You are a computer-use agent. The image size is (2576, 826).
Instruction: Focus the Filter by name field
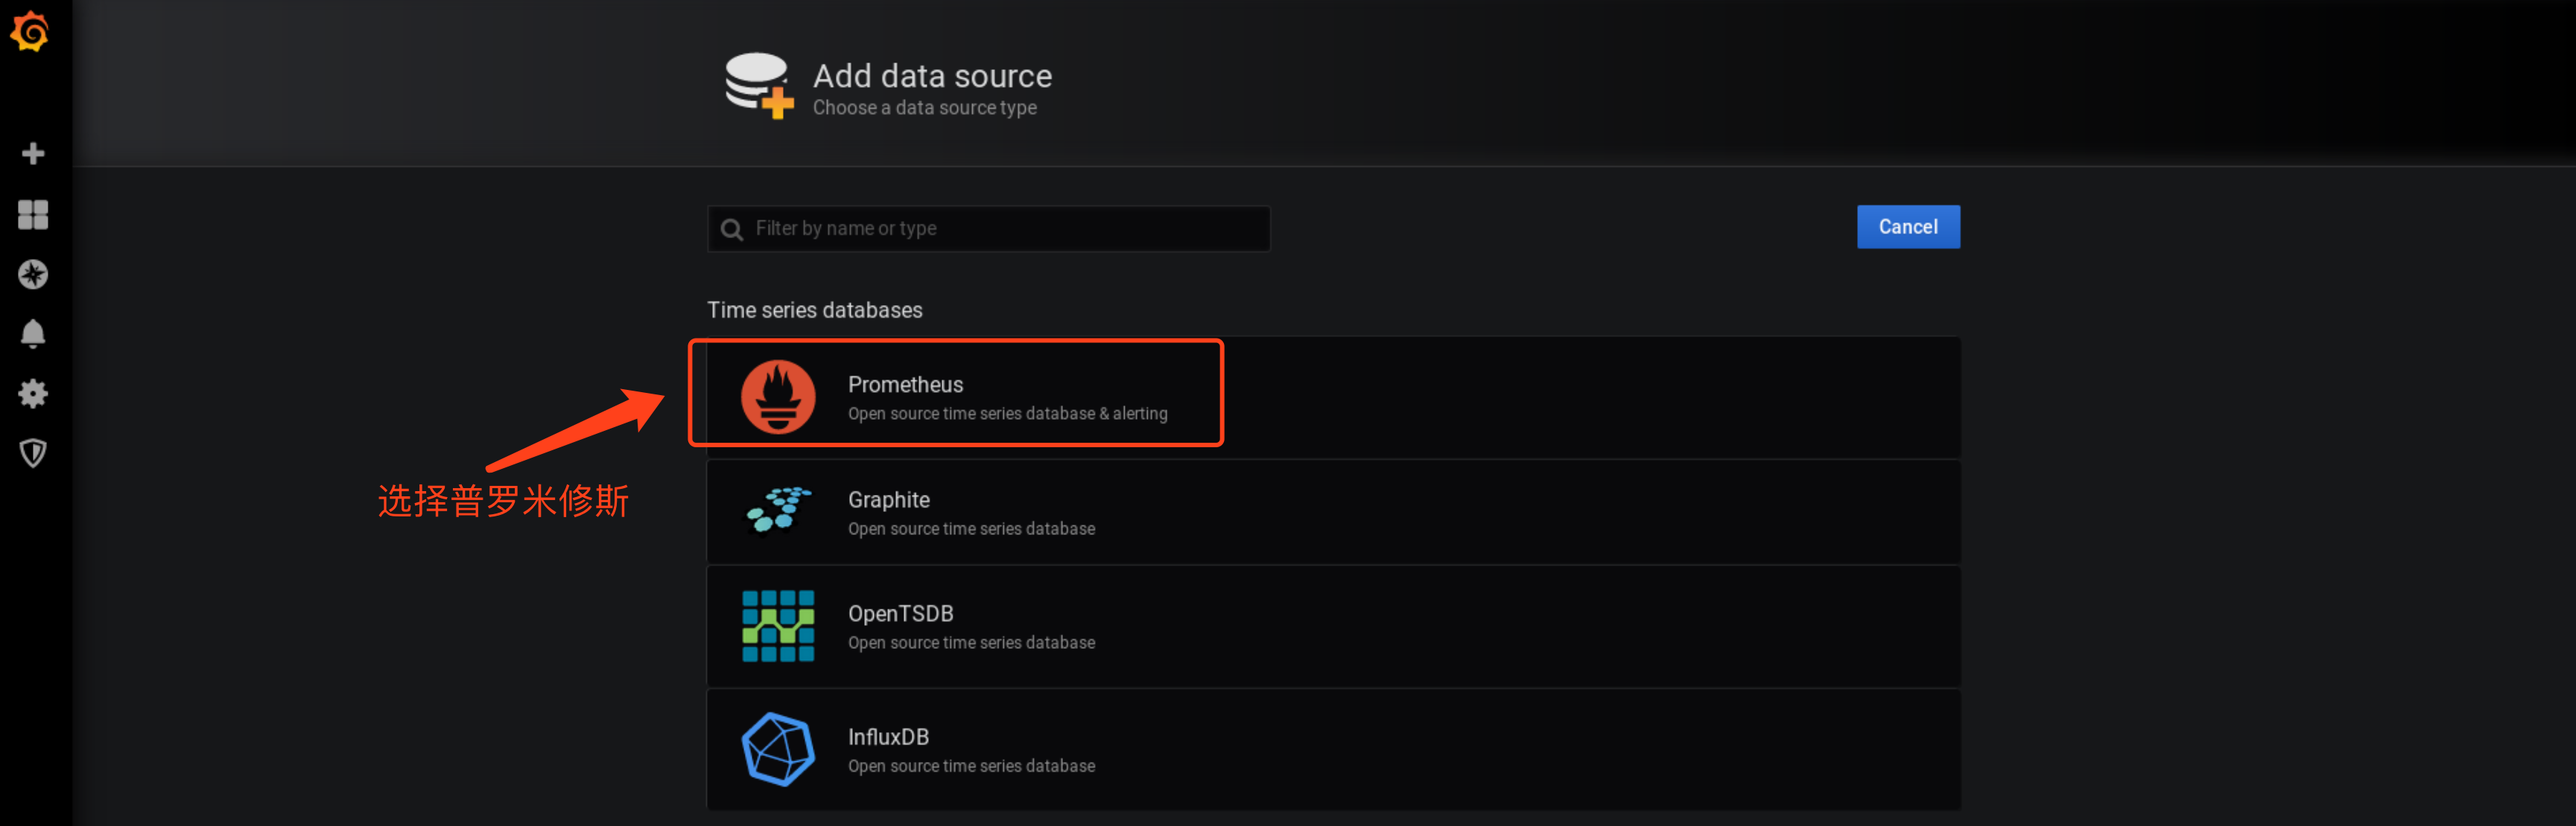[1000, 228]
